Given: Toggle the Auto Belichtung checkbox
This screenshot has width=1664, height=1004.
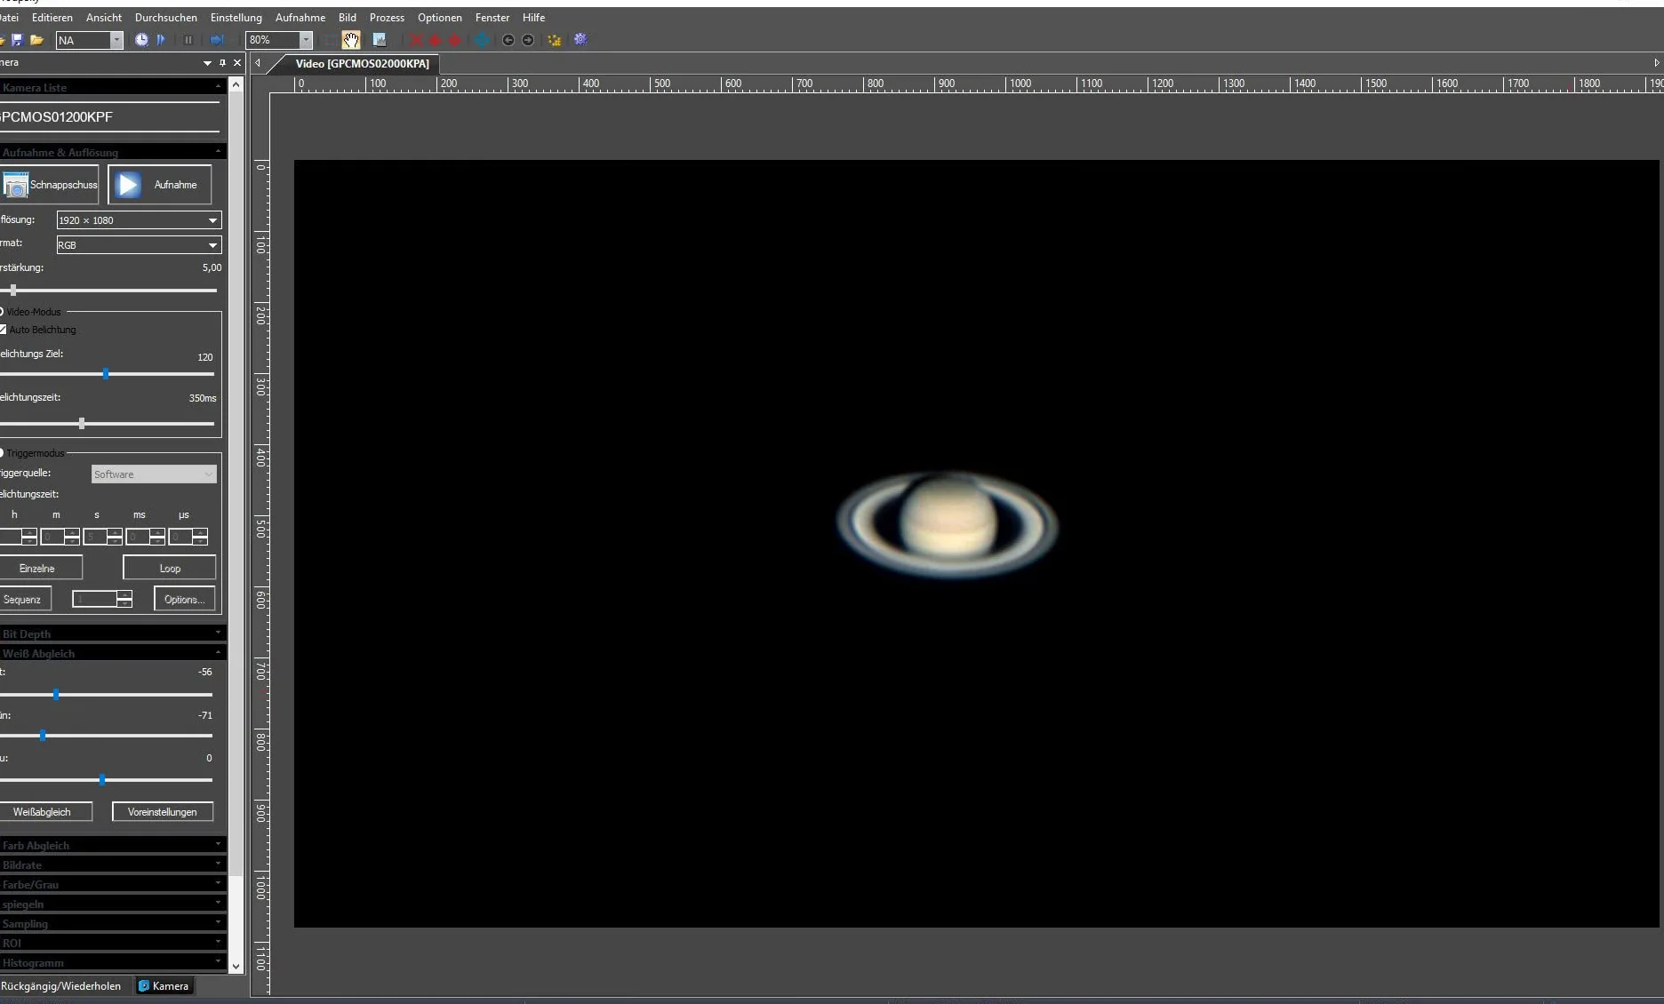Looking at the screenshot, I should click(3, 330).
